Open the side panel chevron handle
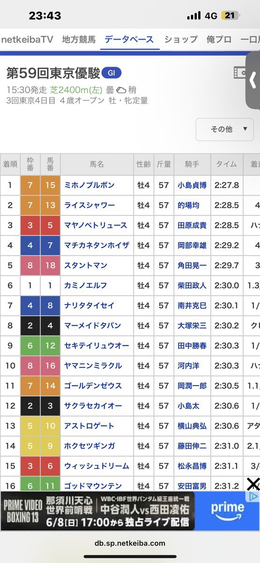The height and width of the screenshot is (563, 260). click(x=253, y=80)
